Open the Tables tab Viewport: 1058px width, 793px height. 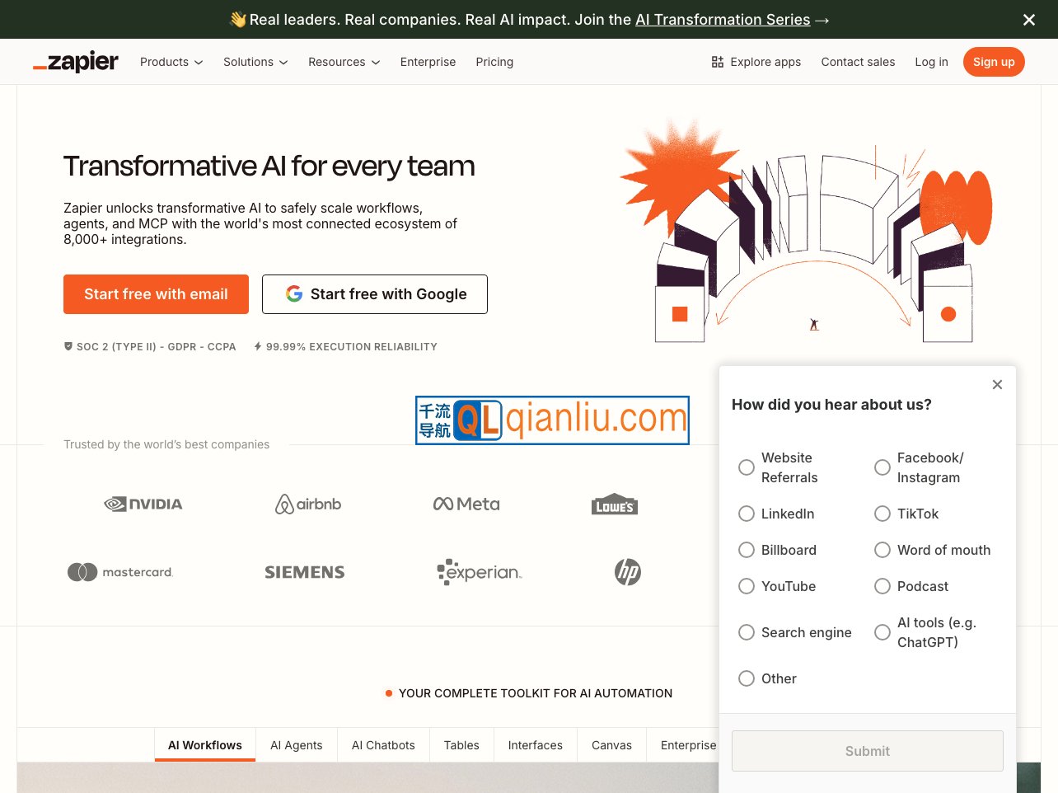pyautogui.click(x=461, y=745)
